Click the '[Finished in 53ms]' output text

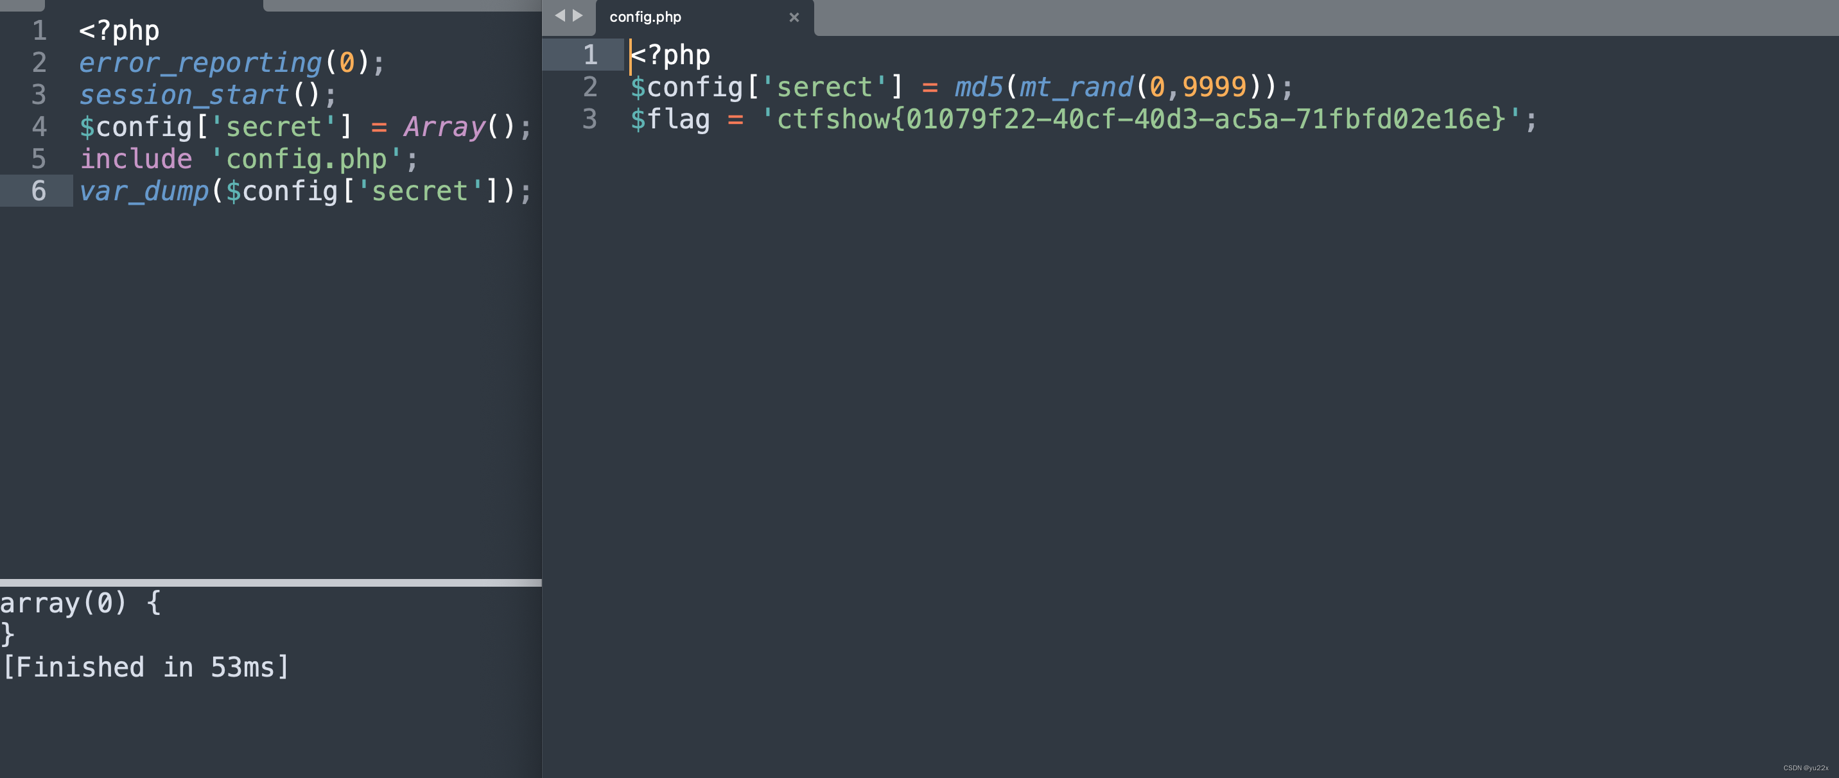coord(145,668)
